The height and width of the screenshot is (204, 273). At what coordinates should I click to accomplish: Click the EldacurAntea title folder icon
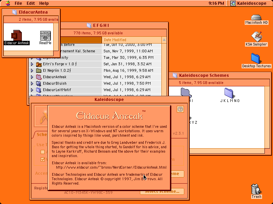15,12
